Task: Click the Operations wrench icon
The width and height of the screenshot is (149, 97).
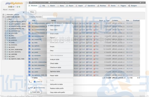Action: click(x=86, y=6)
